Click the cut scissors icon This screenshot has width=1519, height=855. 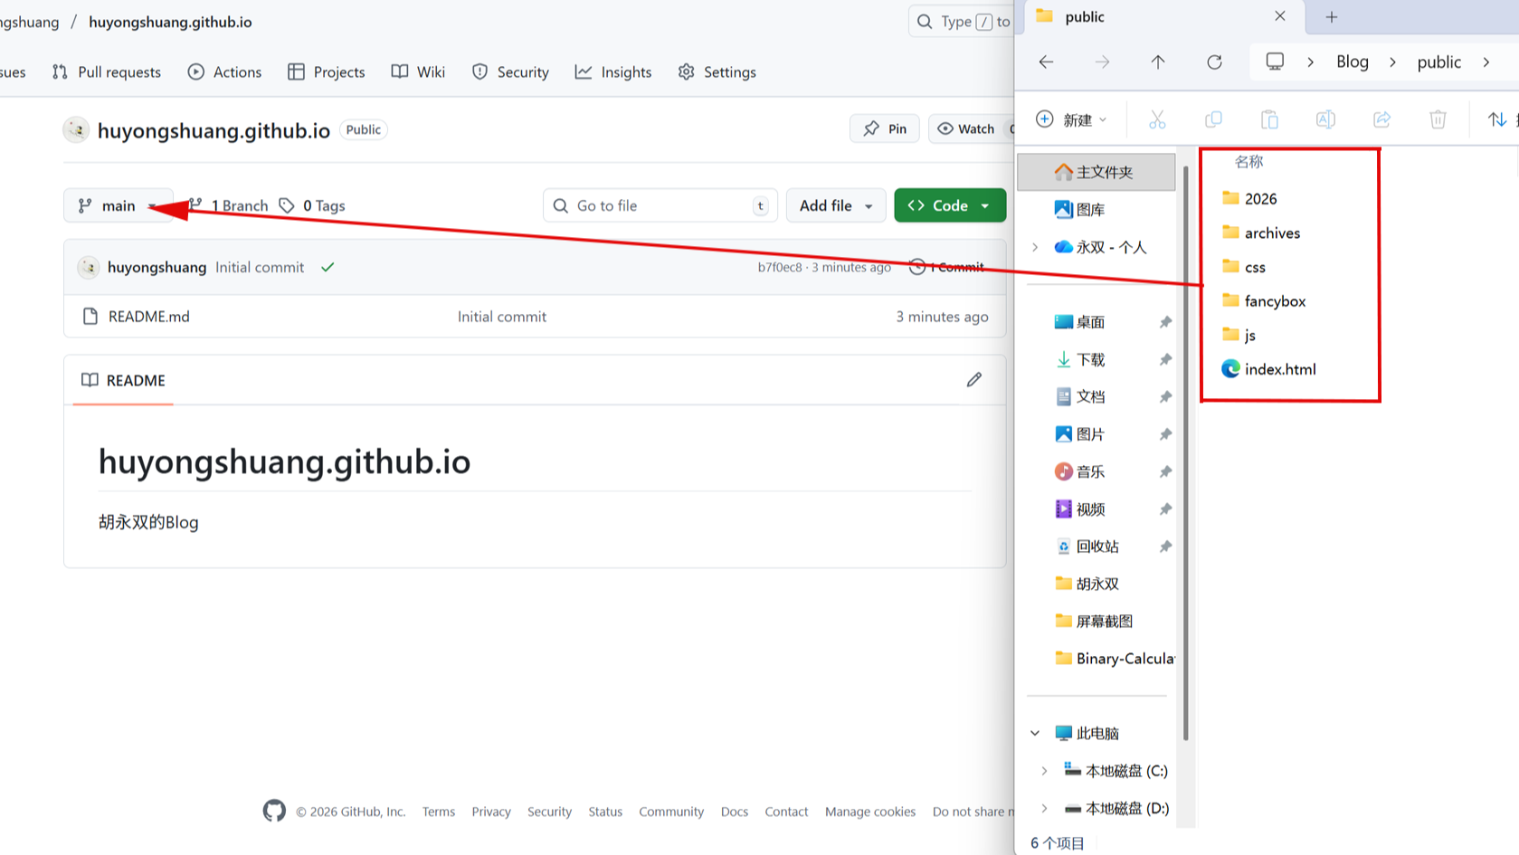coord(1157,119)
